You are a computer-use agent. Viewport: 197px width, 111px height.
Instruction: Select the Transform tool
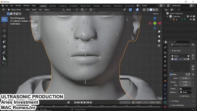pos(4,47)
